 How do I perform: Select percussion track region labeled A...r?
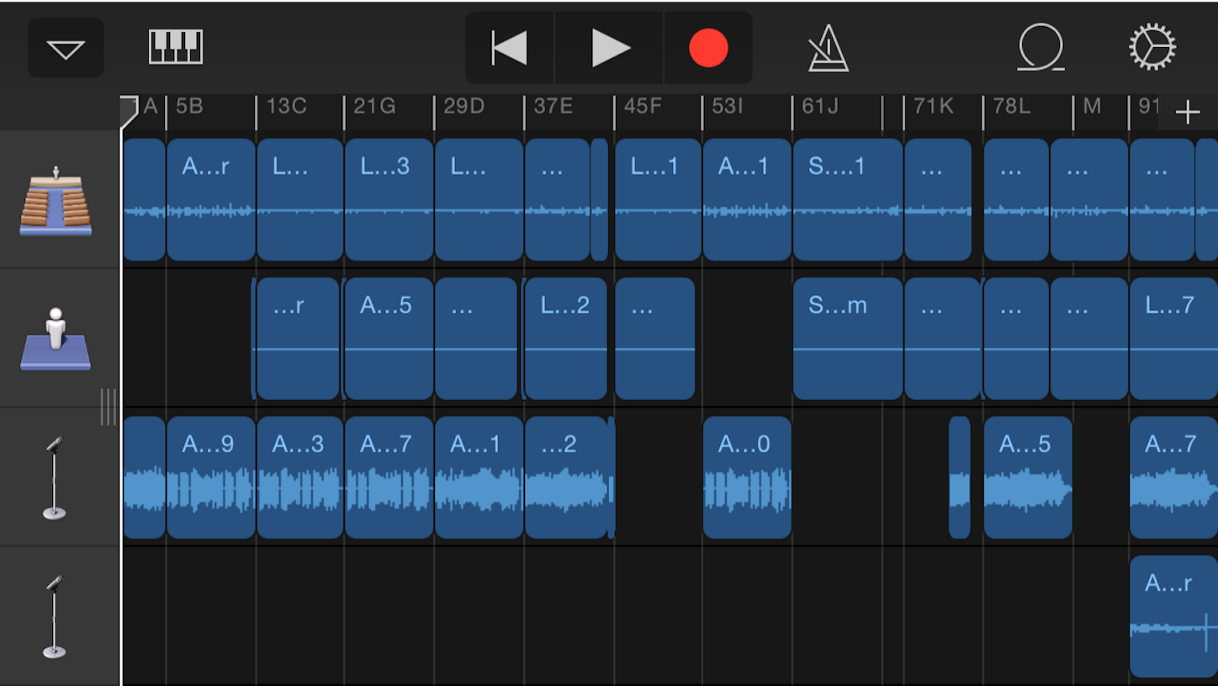[211, 200]
